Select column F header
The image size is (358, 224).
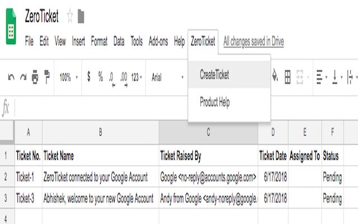[332, 132]
